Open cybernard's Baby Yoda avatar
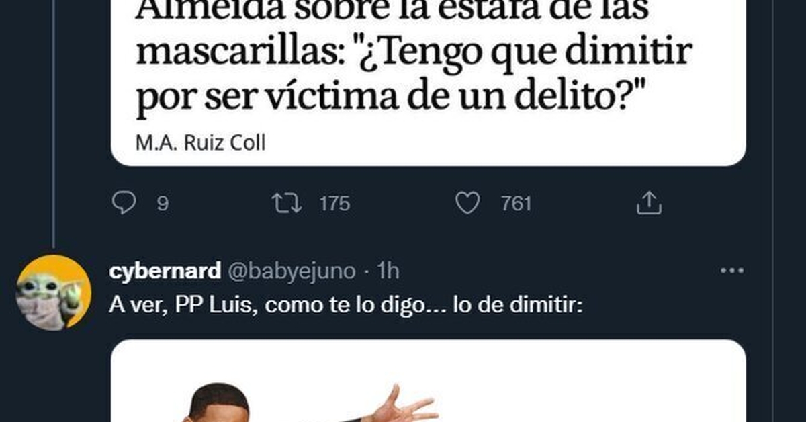 pos(53,292)
